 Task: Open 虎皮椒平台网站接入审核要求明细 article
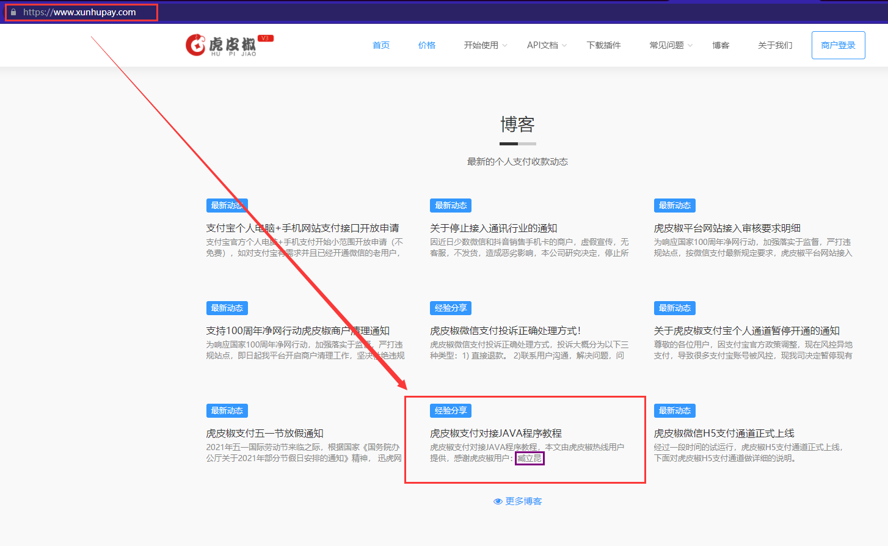click(727, 228)
